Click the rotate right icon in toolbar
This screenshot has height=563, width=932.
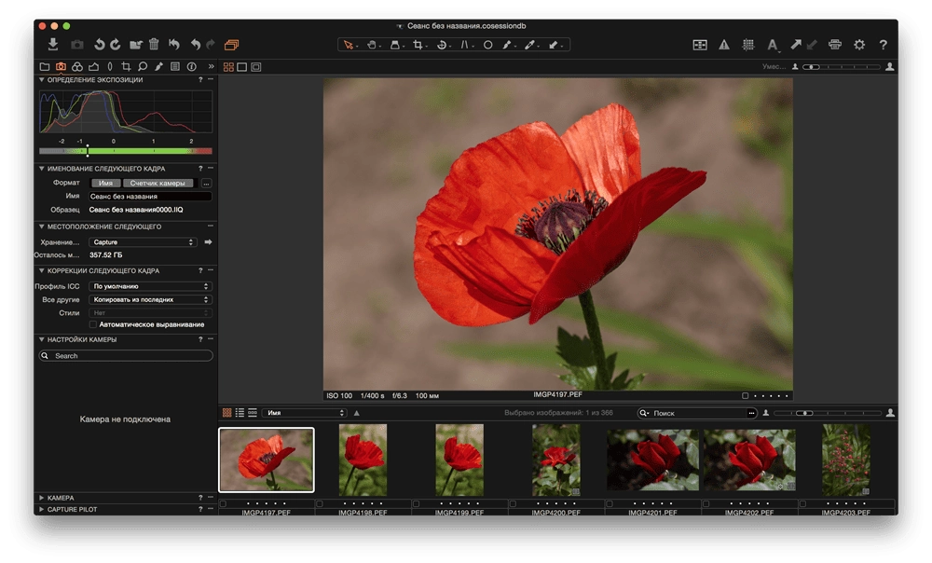[116, 44]
